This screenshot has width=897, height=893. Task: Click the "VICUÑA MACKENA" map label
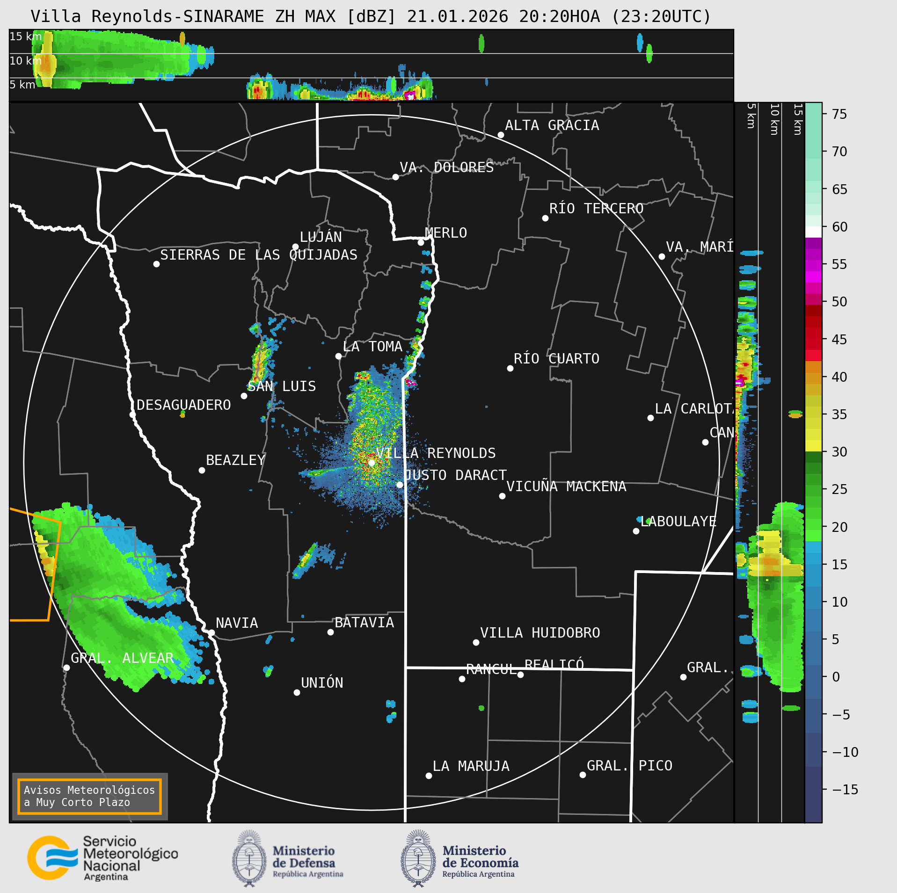(566, 486)
